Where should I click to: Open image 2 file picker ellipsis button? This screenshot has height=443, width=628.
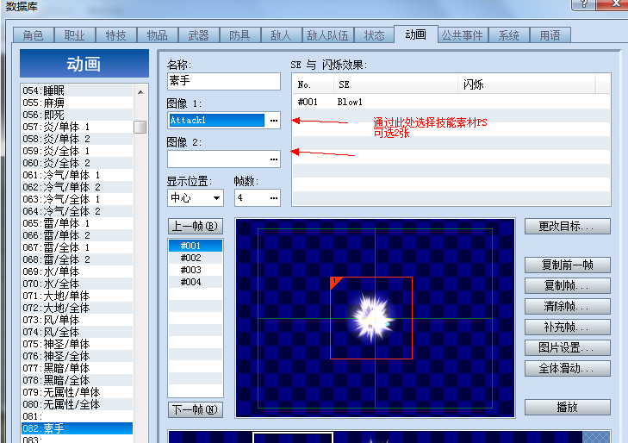click(274, 159)
